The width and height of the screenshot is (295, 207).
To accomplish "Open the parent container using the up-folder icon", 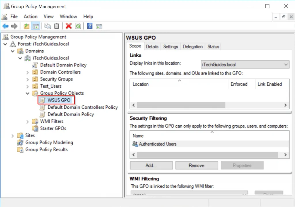I will pos(27,26).
